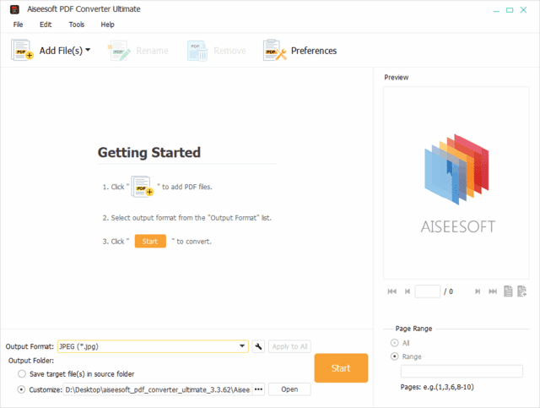Screen dimensions: 540x408
Task: Click the Preferences label
Action: [314, 51]
